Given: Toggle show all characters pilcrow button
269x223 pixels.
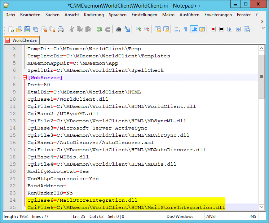Looking at the screenshot, I should coord(185,29).
